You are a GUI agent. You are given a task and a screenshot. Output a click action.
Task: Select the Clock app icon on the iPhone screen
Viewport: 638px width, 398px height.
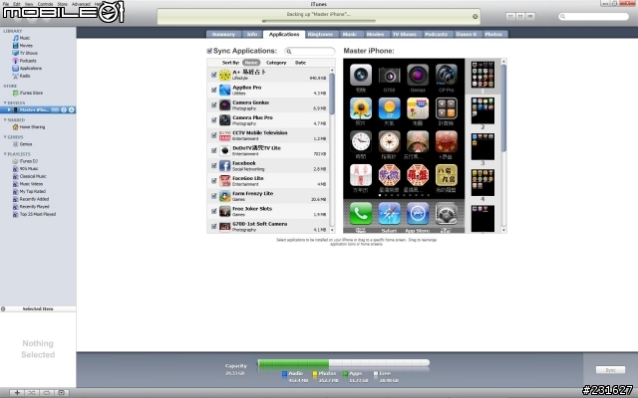[x=361, y=141]
